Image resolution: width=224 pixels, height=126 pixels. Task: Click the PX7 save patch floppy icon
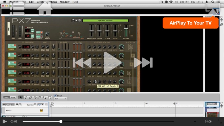click(79, 20)
